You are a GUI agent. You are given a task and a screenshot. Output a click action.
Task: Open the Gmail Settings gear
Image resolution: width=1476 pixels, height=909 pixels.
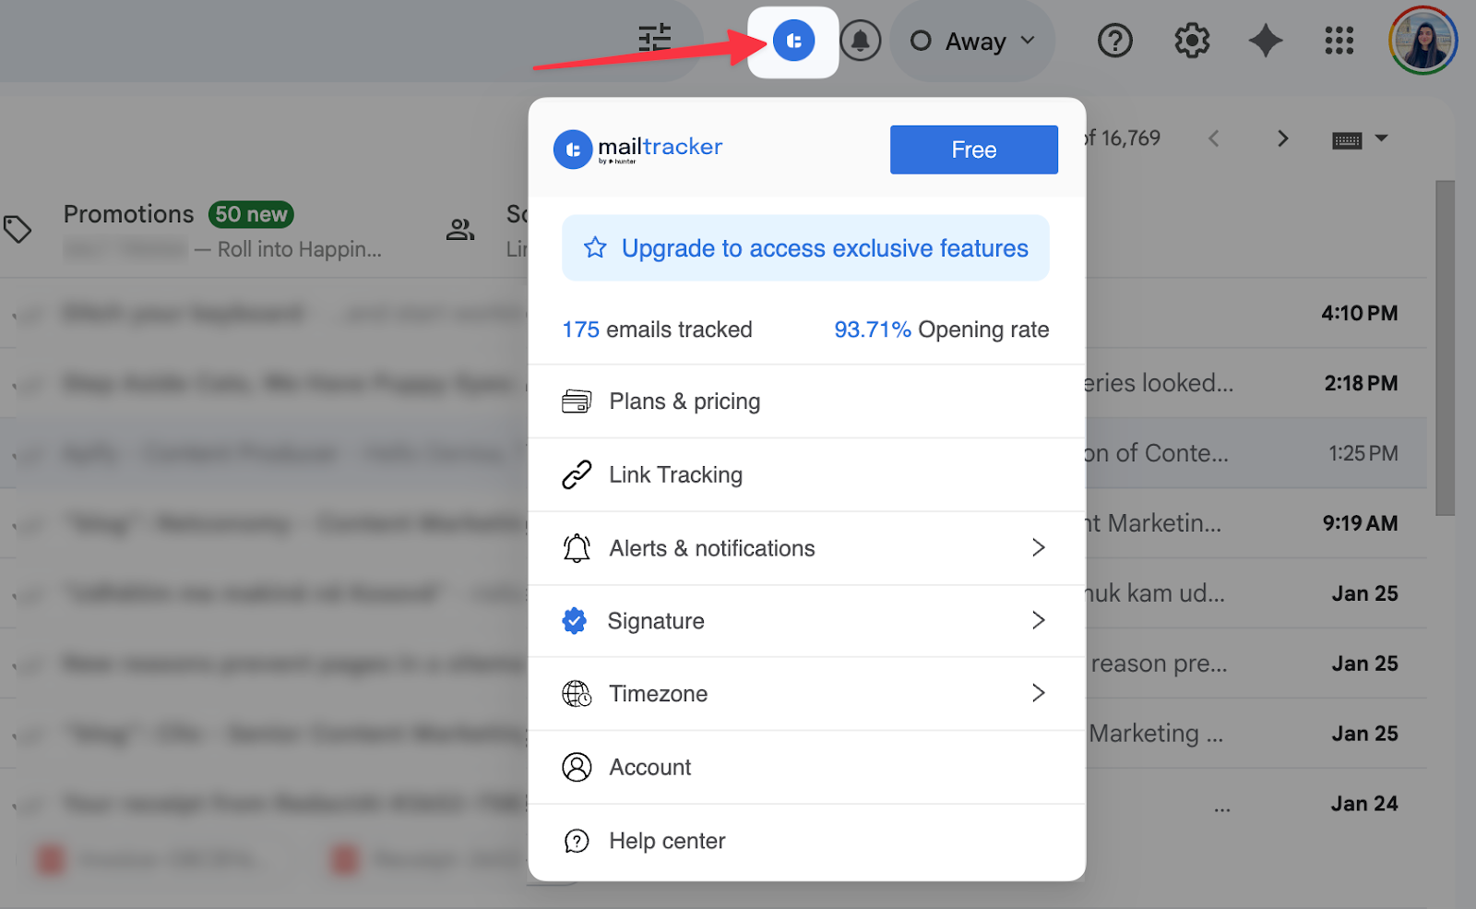pyautogui.click(x=1191, y=41)
